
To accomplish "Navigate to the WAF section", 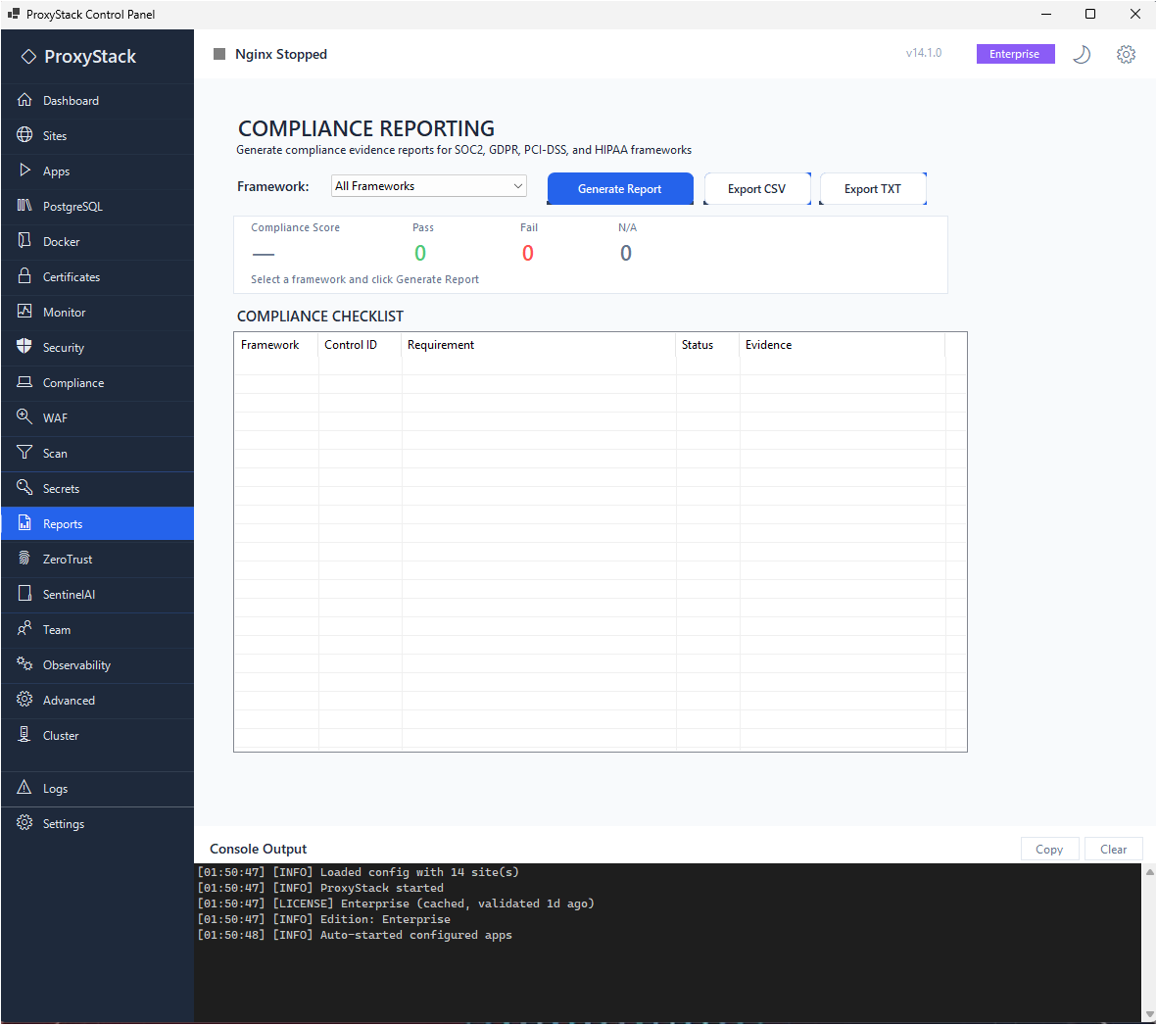I will pos(57,417).
